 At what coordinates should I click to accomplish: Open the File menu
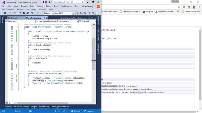point(3,6)
